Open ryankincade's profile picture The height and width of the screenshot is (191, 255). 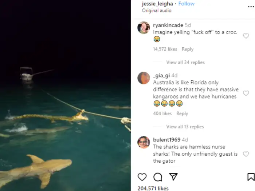pos(144,28)
